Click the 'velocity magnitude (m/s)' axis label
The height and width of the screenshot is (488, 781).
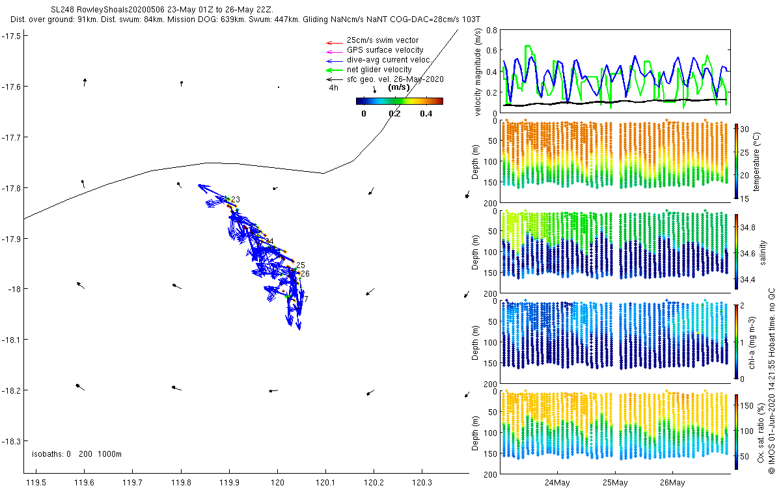[x=478, y=72]
